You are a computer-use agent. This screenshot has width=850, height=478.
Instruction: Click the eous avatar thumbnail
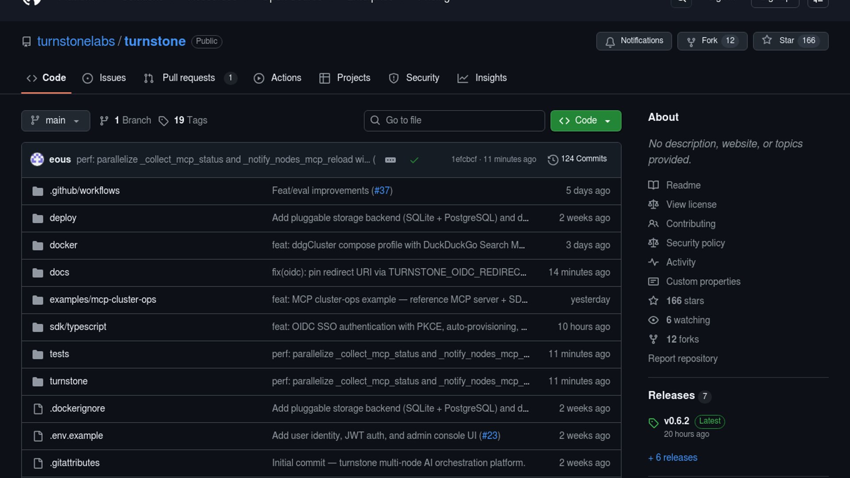[x=37, y=159]
